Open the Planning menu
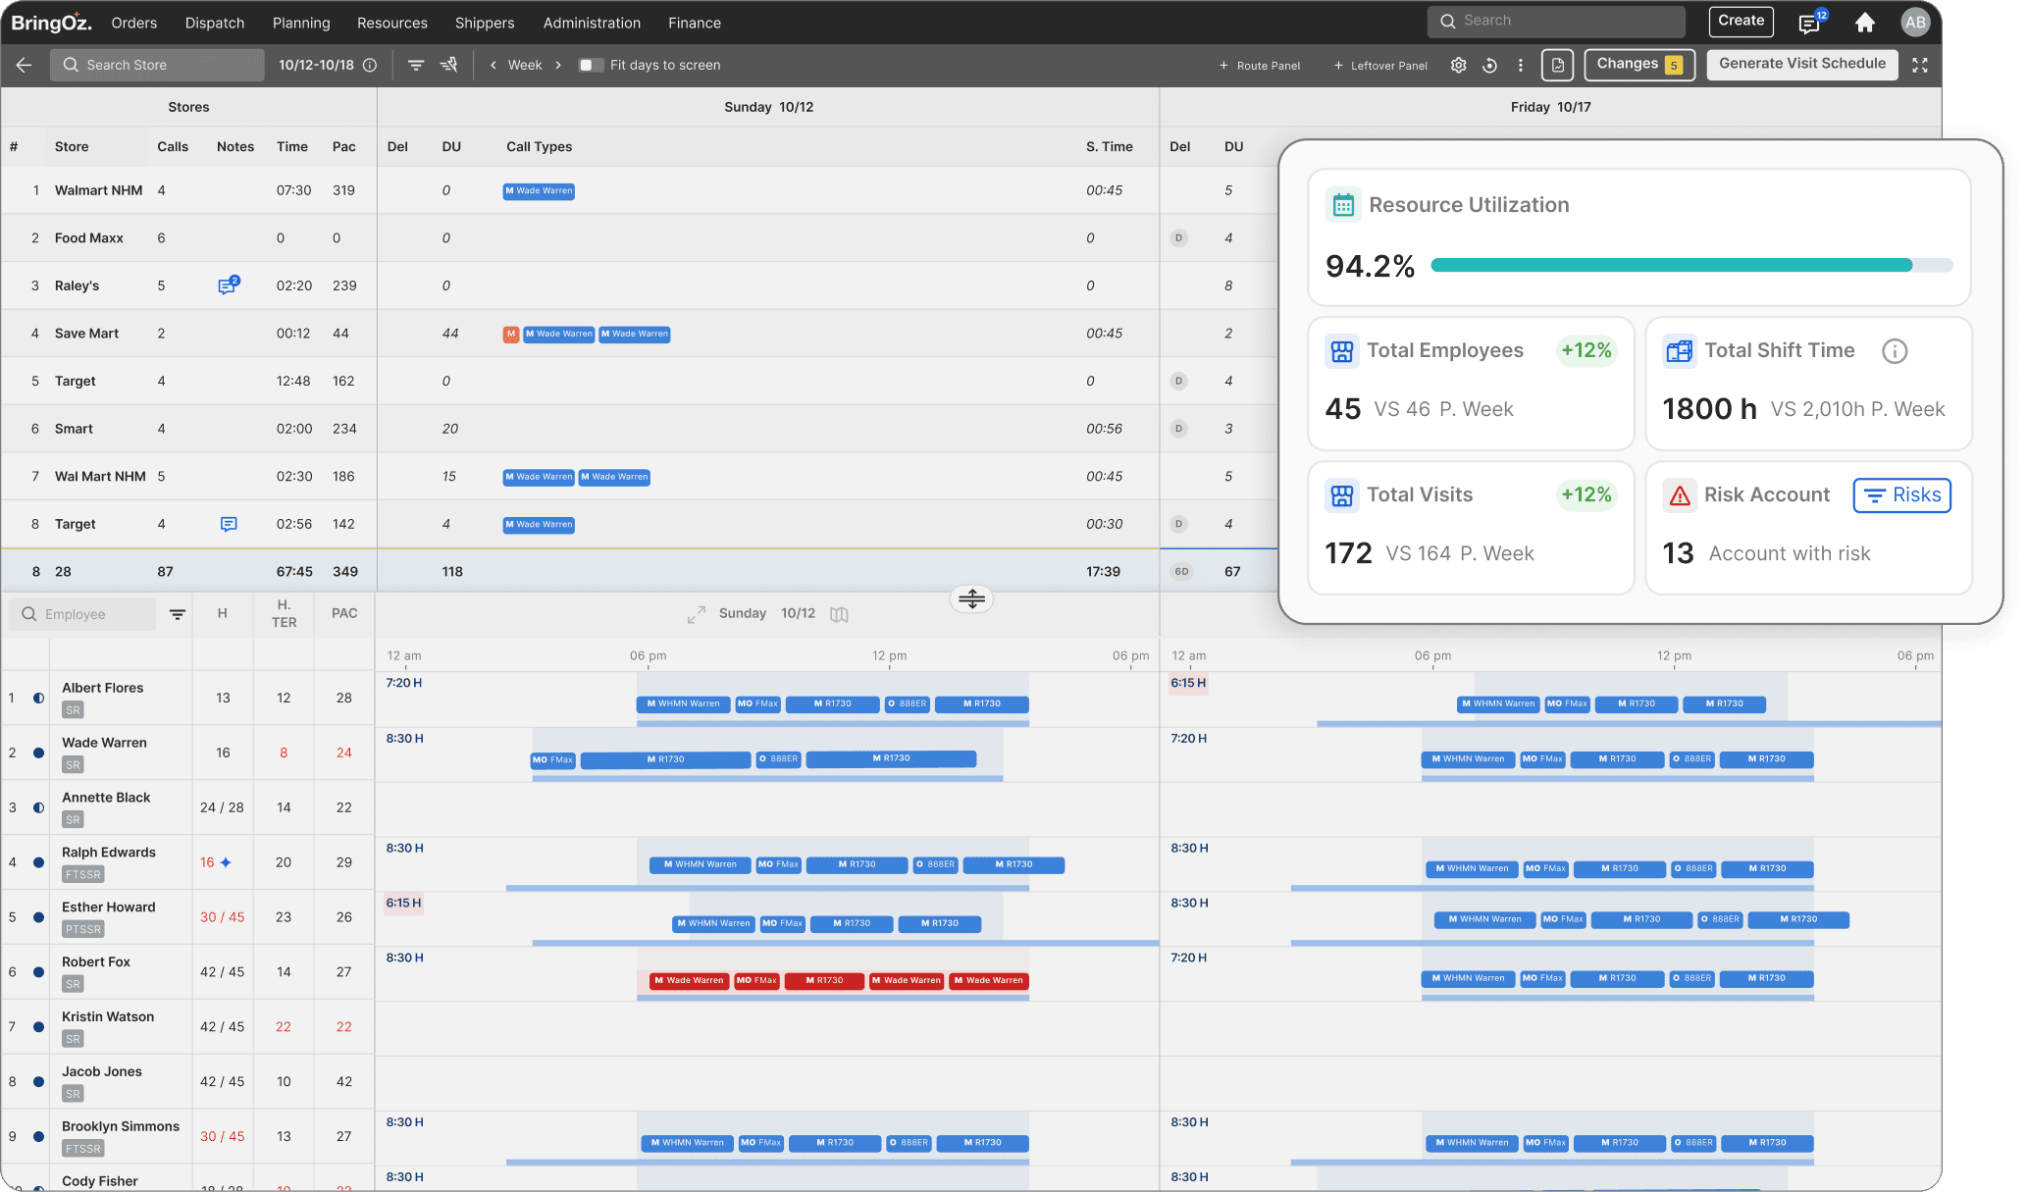This screenshot has height=1192, width=2028. click(x=301, y=23)
